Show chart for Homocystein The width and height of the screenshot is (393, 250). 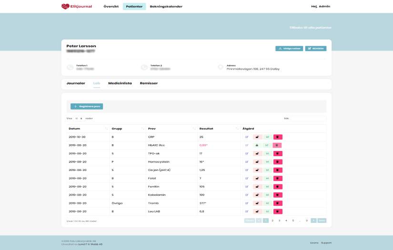point(267,162)
